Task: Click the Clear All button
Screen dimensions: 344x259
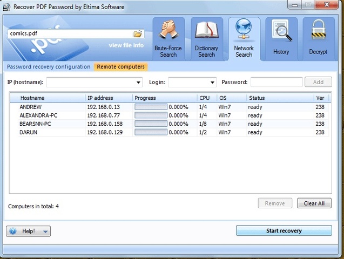Action: (x=314, y=203)
